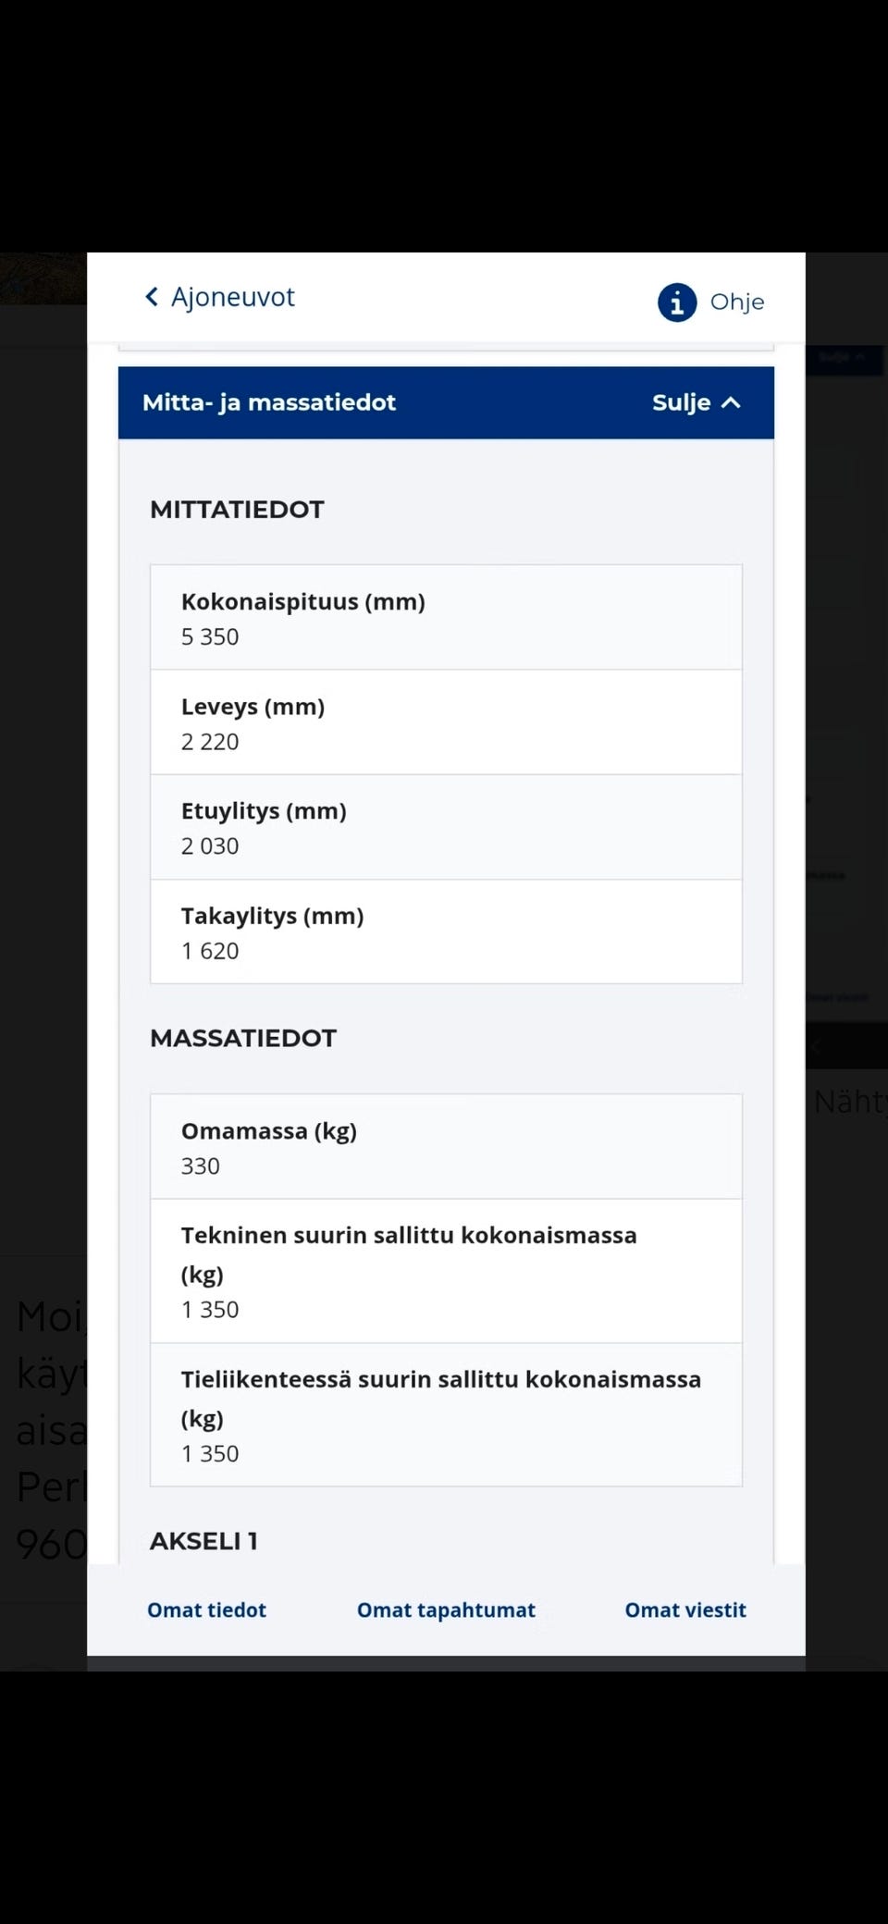
Task: Click the back arrow before Ajoneuvot
Action: click(x=152, y=296)
